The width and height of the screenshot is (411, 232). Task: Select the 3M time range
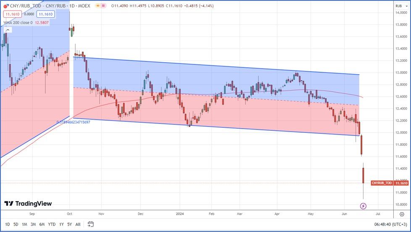point(33,224)
